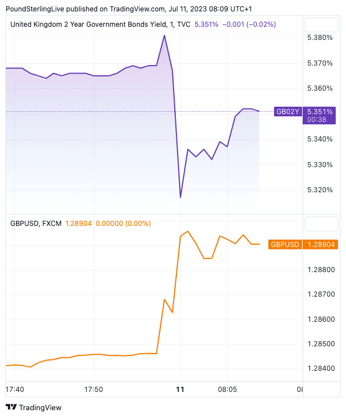Click the TradingView wordmark text
This screenshot has width=346, height=417.
click(40, 407)
